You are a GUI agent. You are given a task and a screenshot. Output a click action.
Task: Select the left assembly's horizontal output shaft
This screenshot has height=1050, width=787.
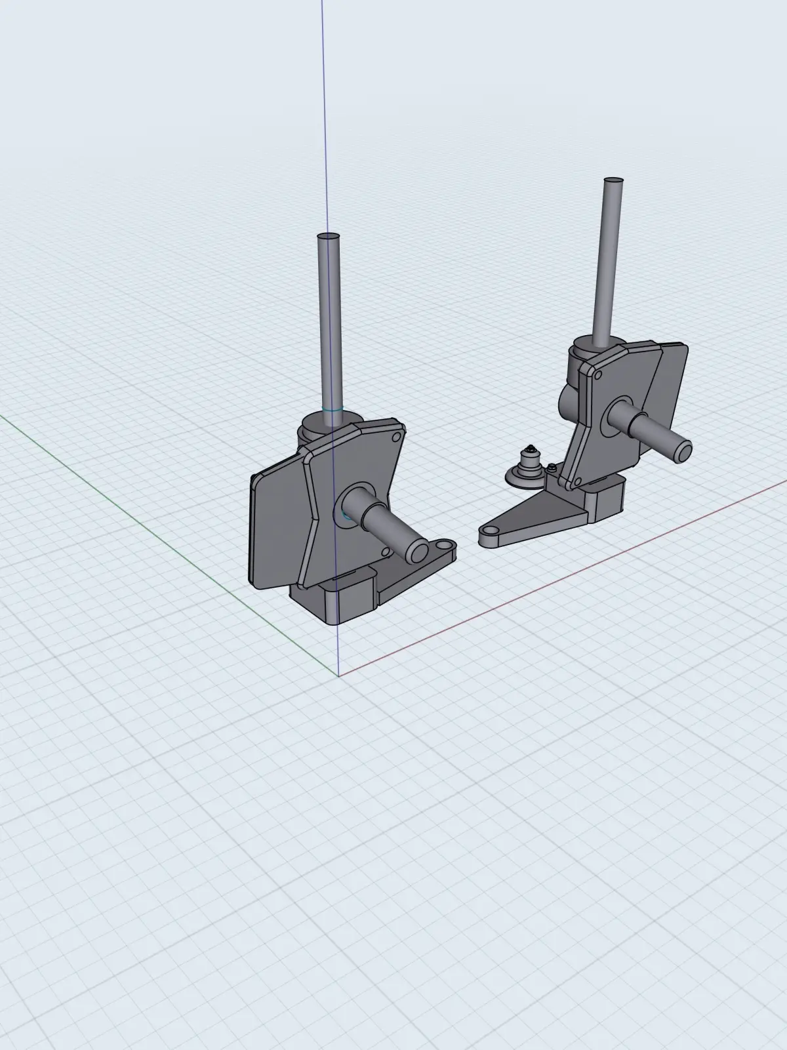(x=387, y=526)
